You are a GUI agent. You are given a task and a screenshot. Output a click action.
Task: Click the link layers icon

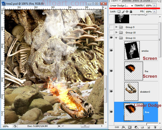117,127
